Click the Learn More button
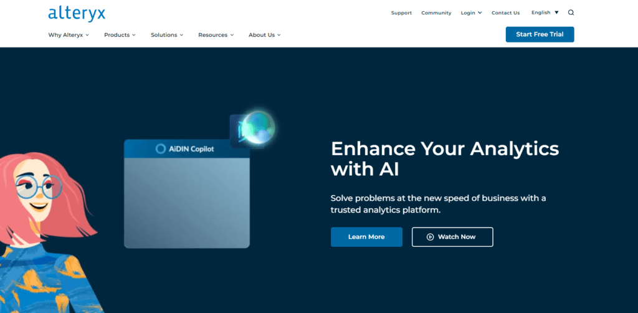Screen dimensions: 638x313 pyautogui.click(x=366, y=237)
